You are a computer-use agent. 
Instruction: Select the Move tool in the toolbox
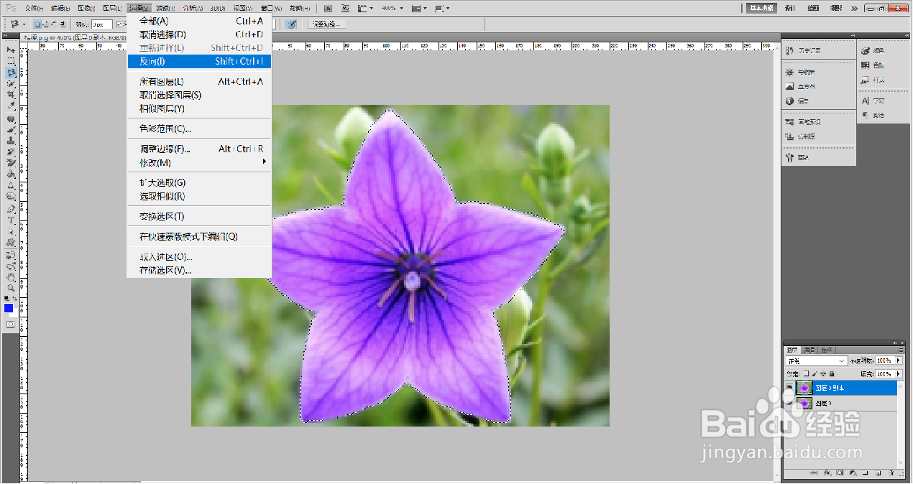pyautogui.click(x=11, y=50)
